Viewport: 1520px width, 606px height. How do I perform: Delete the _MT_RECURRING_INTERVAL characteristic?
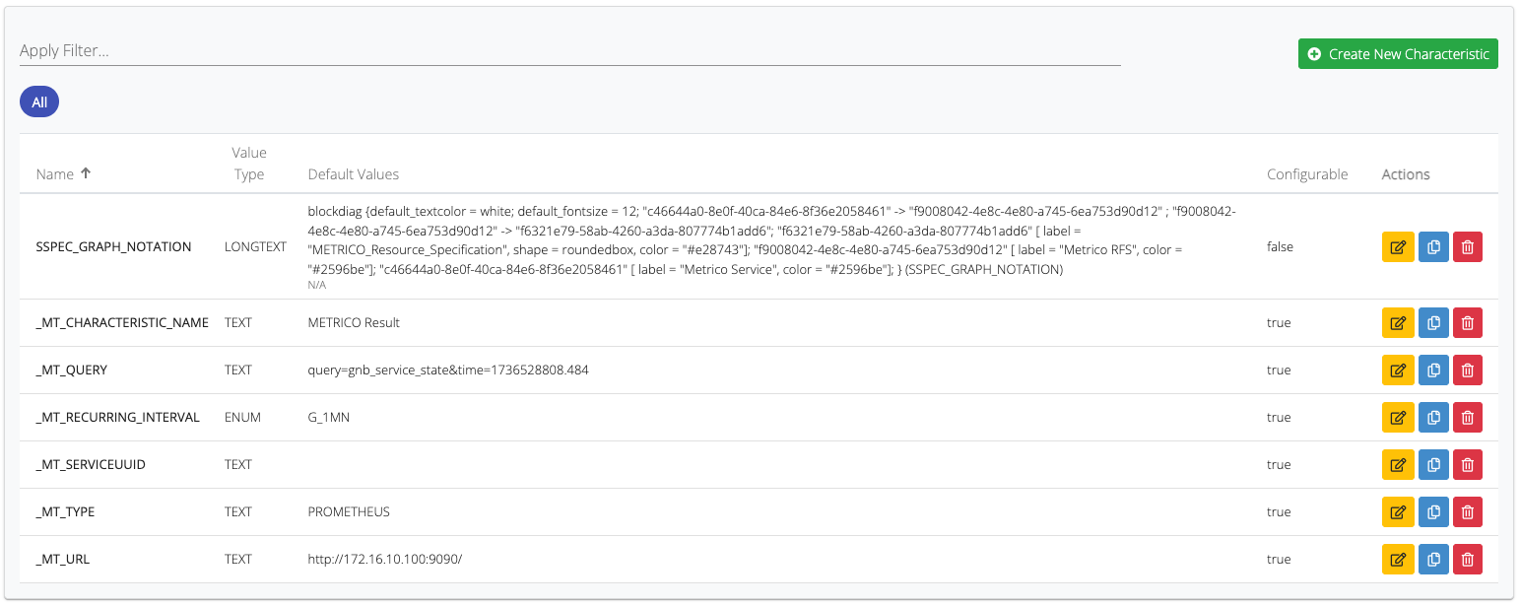click(1467, 418)
